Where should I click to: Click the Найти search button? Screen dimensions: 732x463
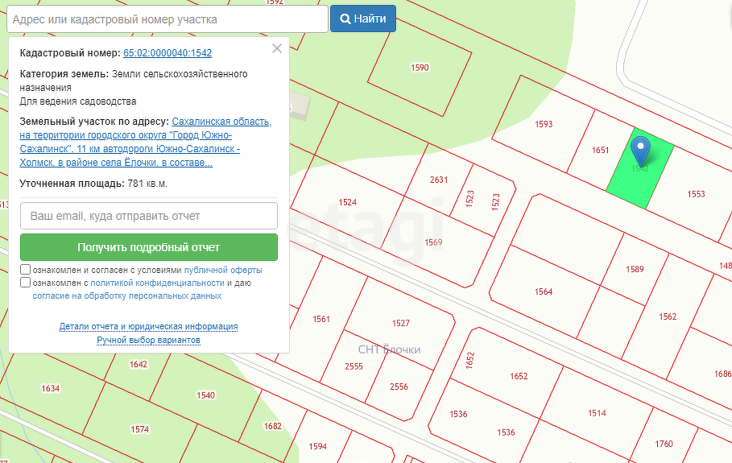tap(362, 19)
